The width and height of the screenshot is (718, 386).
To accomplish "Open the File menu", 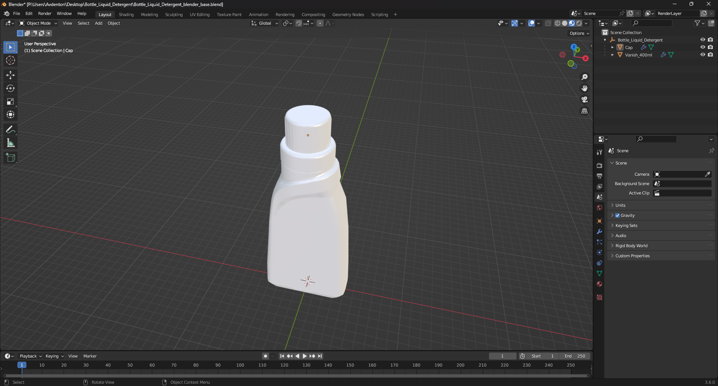I will (16, 13).
